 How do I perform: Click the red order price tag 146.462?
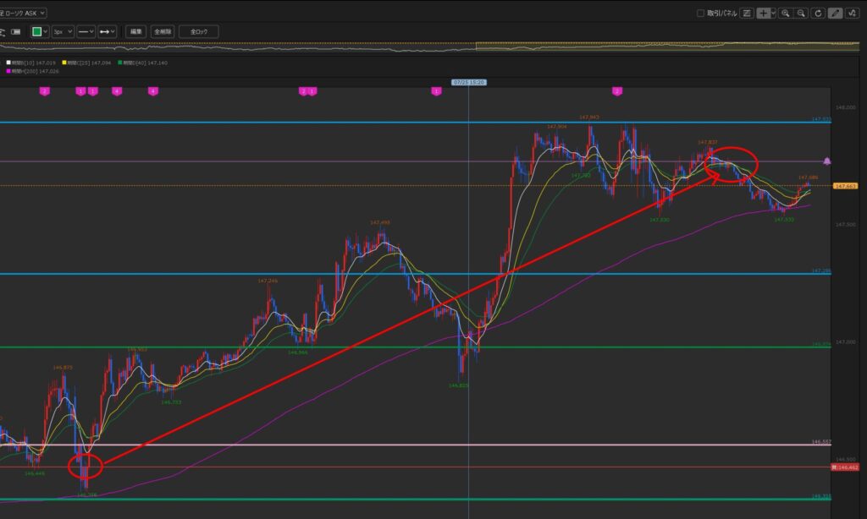[x=844, y=467]
